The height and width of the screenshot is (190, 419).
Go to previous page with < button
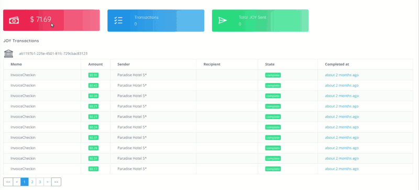tap(17, 182)
